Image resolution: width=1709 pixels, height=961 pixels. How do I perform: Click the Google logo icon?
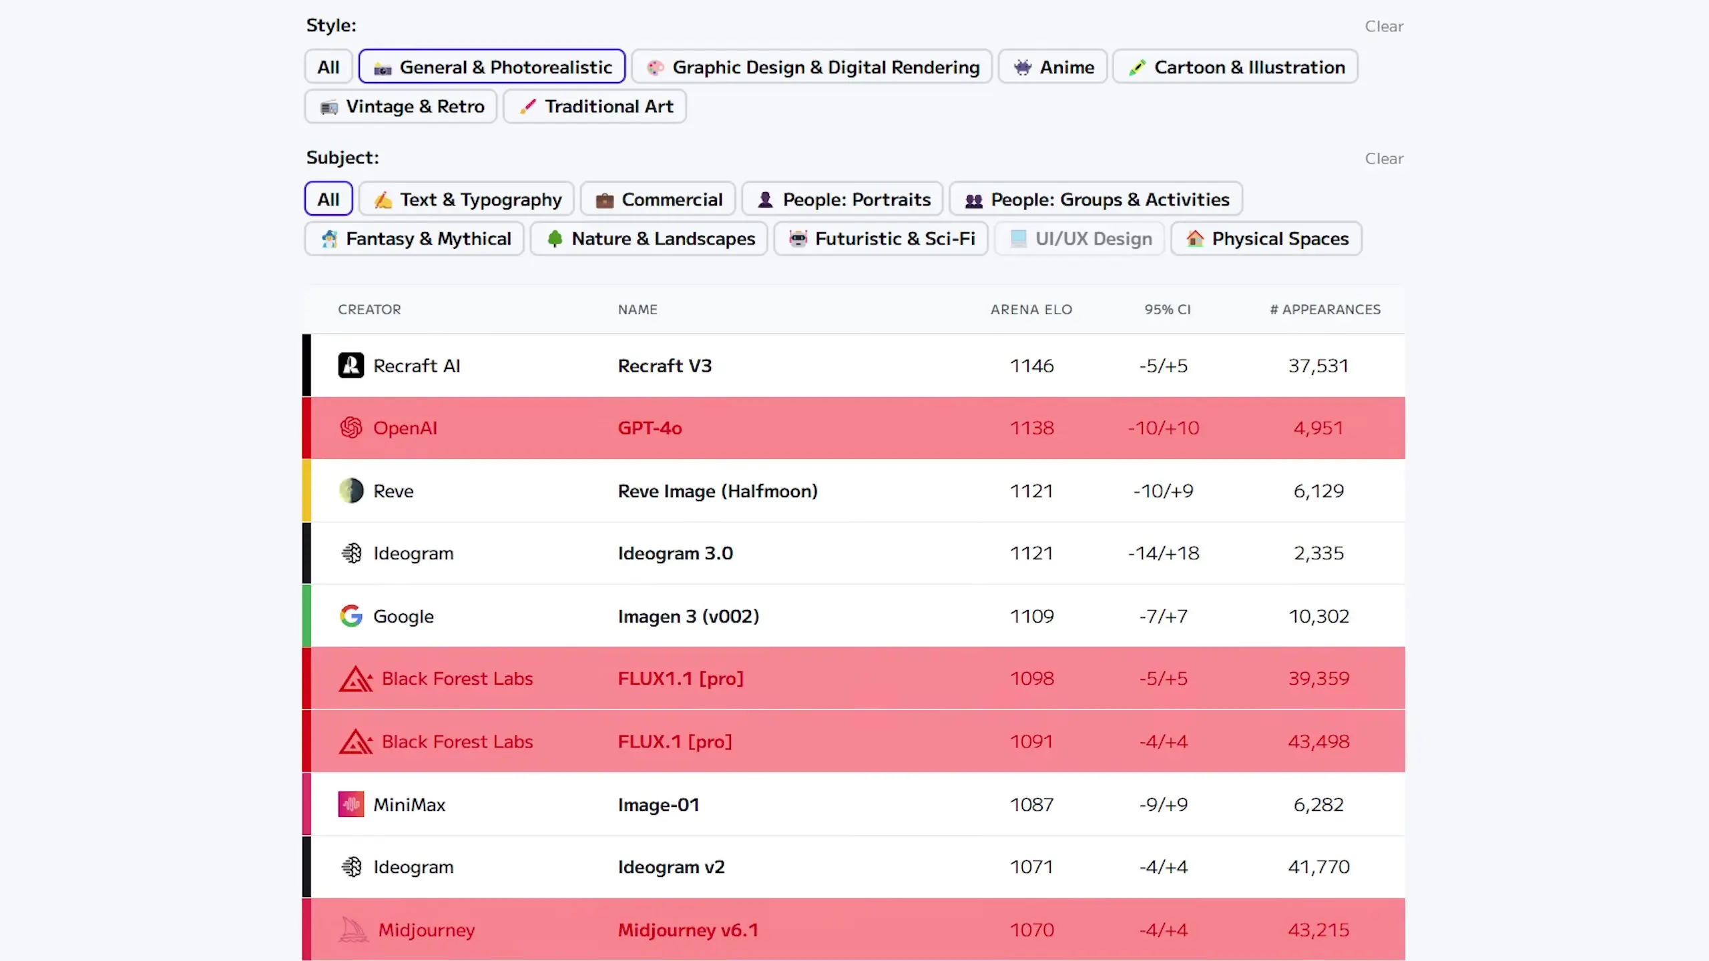pyautogui.click(x=351, y=616)
